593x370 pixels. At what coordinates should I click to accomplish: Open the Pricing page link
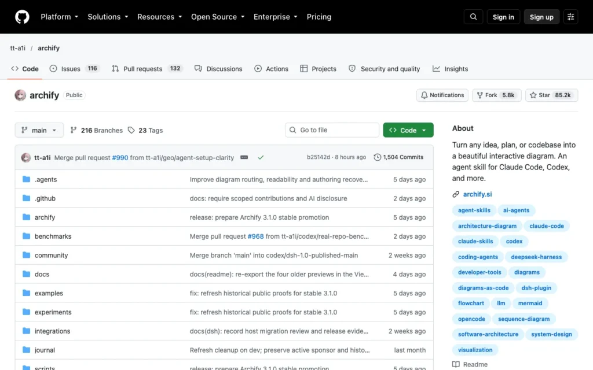[x=319, y=17]
